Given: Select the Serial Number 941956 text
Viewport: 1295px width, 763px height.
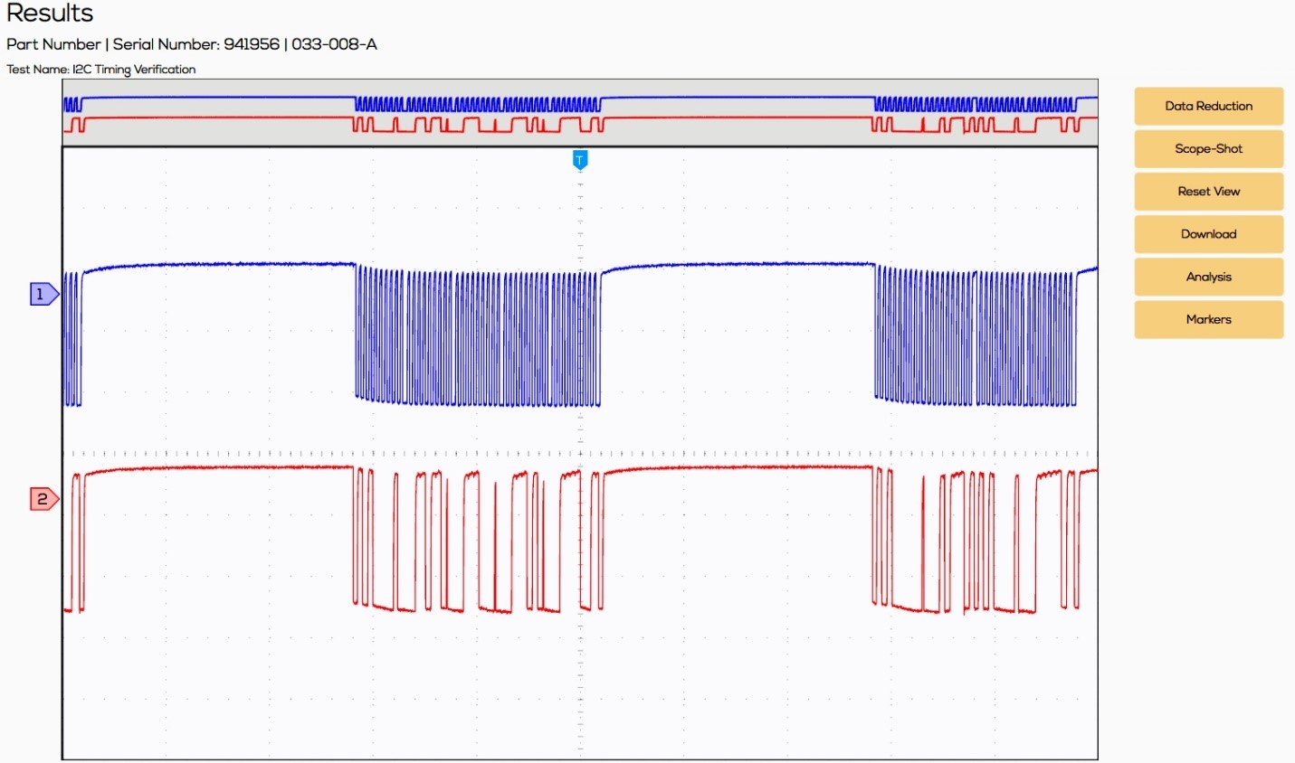Looking at the screenshot, I should point(195,44).
